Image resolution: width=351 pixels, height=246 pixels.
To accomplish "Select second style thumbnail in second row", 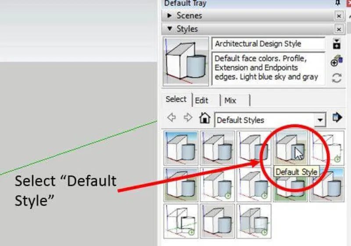I will coord(217,185).
